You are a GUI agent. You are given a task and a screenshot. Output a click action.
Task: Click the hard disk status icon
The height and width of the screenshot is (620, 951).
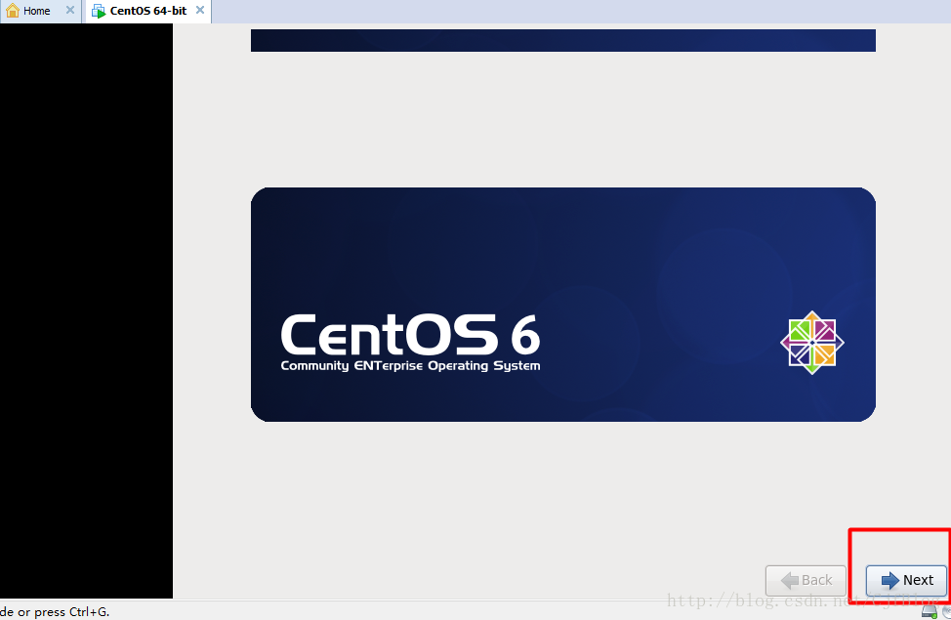pyautogui.click(x=930, y=611)
